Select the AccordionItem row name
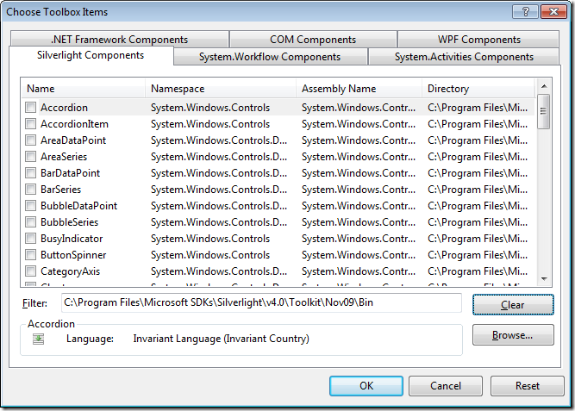The width and height of the screenshot is (575, 411). (x=74, y=124)
